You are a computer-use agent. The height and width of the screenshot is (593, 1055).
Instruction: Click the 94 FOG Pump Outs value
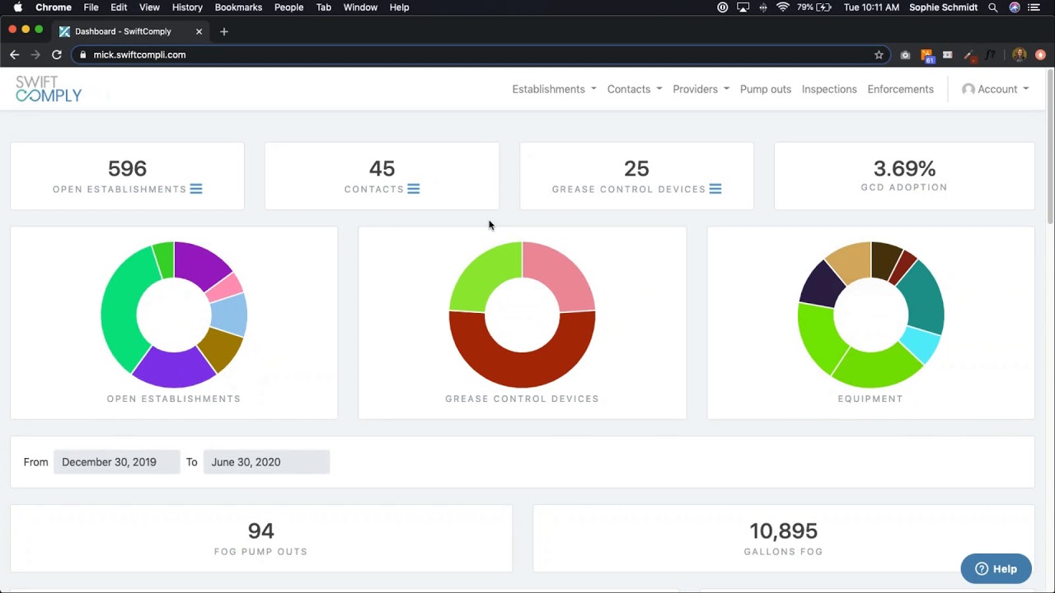coord(260,531)
